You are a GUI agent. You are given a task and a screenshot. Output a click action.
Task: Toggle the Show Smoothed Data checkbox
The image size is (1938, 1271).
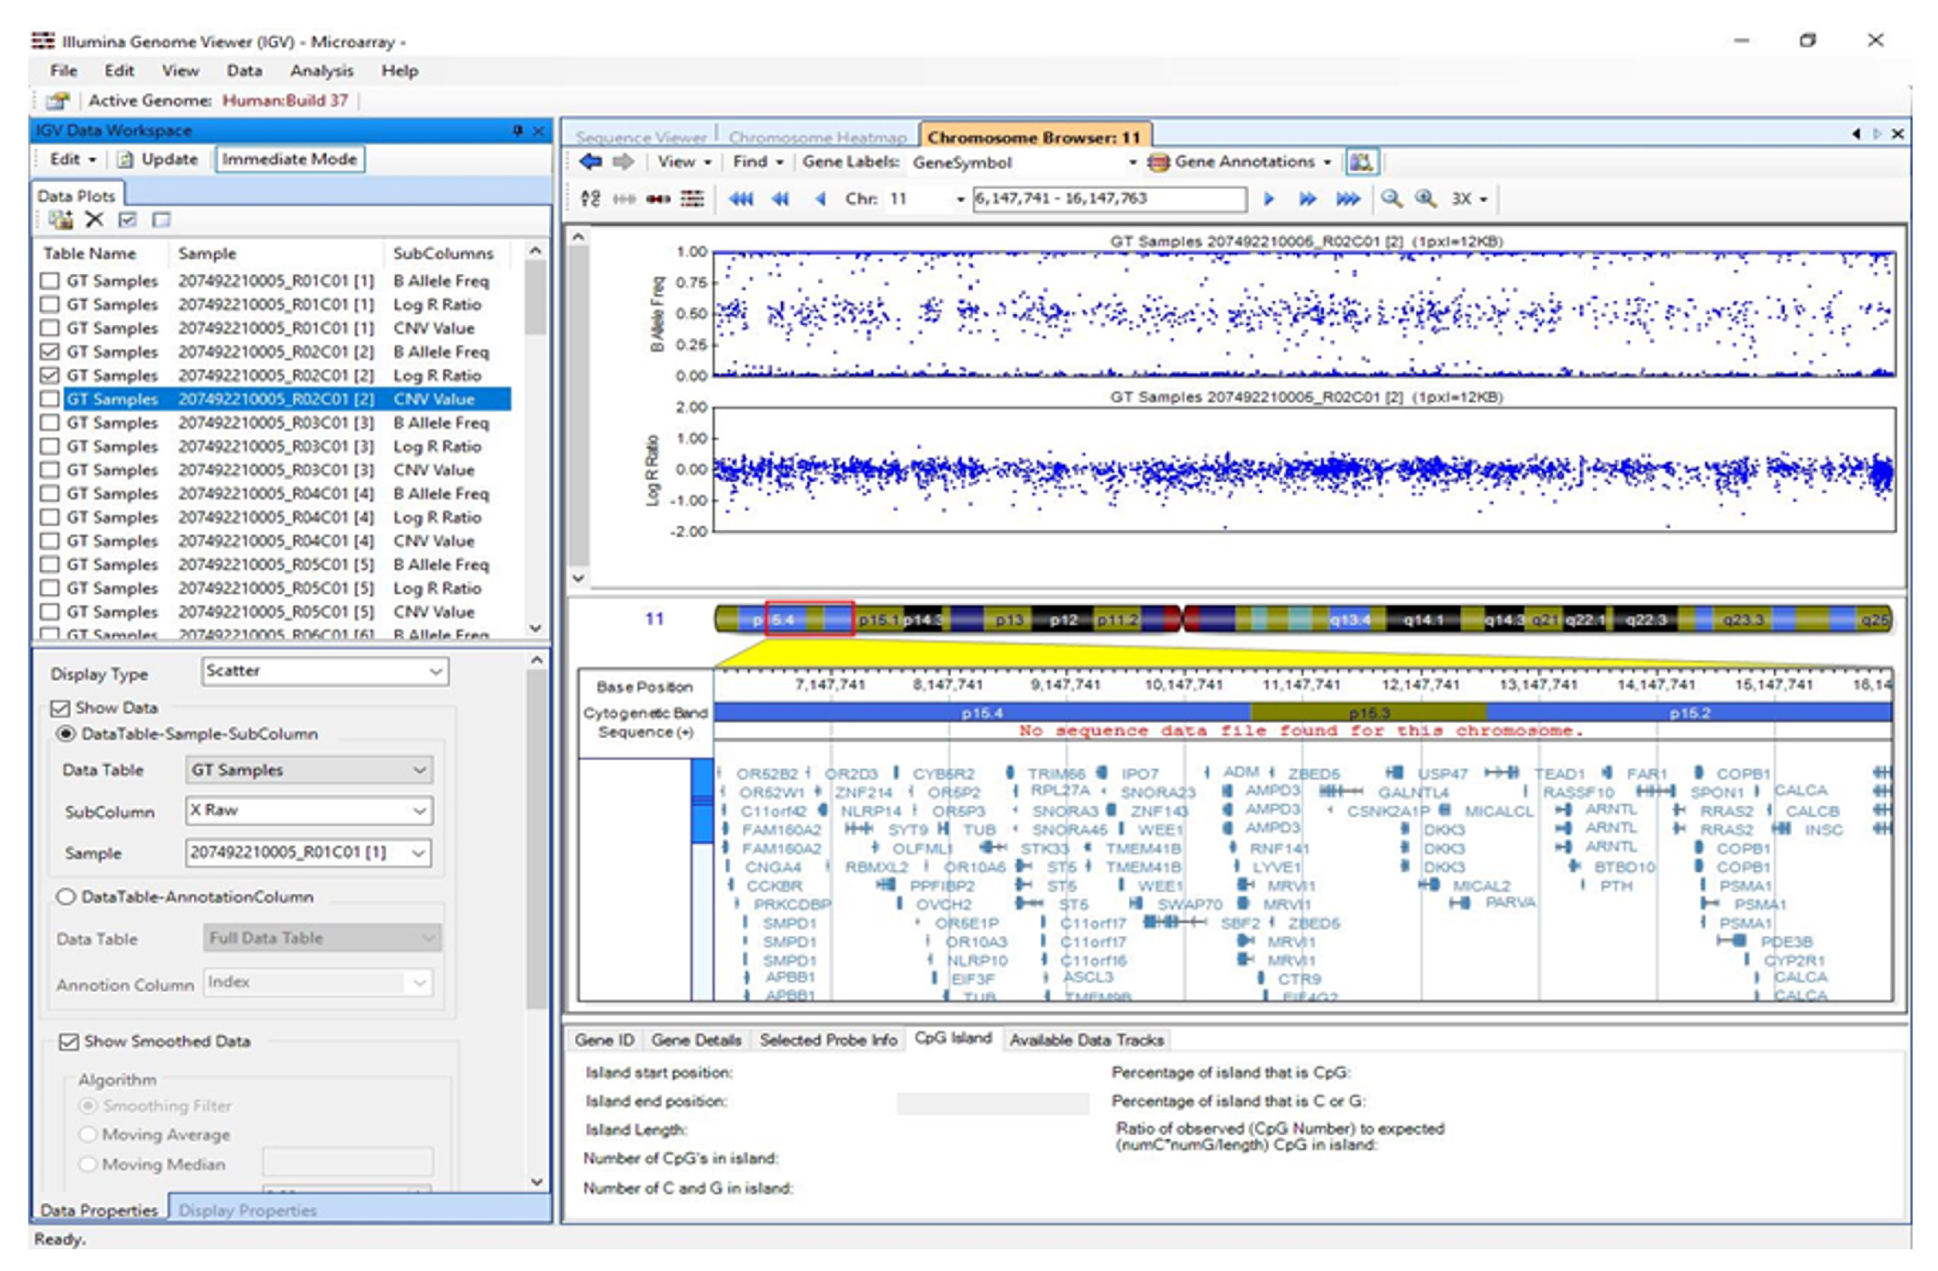(69, 1041)
